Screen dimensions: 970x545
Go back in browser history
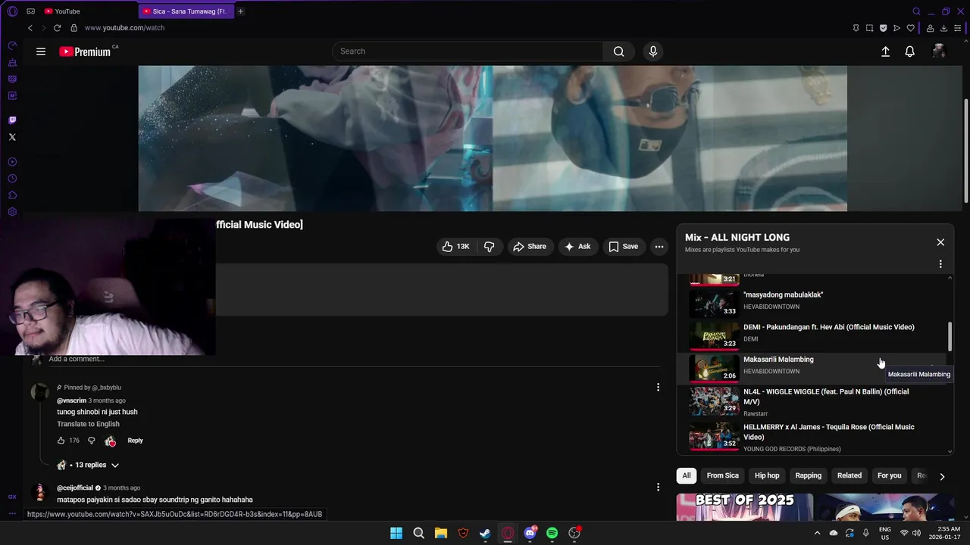coord(30,28)
